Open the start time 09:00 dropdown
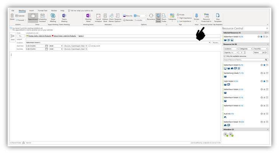This screenshot has height=154, width=279. click(x=62, y=46)
